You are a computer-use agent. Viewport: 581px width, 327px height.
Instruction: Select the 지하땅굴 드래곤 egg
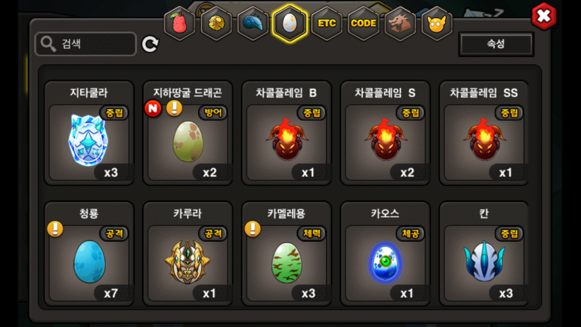[188, 133]
